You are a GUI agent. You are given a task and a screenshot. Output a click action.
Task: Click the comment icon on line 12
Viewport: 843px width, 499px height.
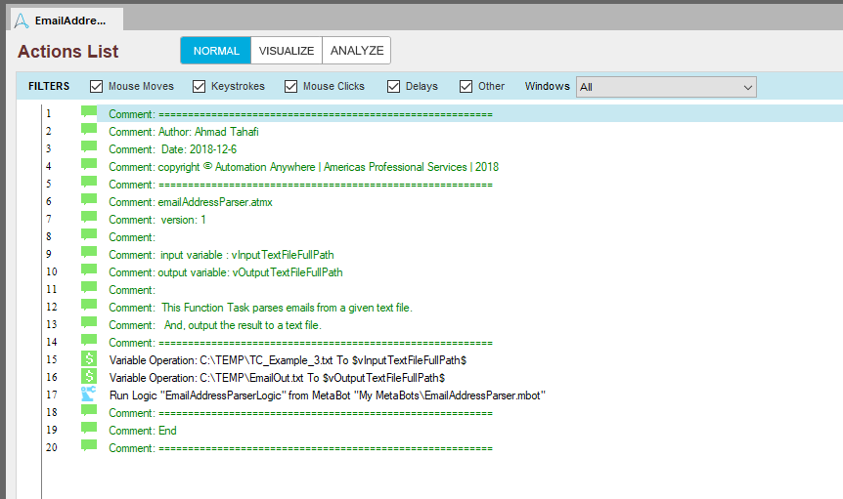point(89,307)
